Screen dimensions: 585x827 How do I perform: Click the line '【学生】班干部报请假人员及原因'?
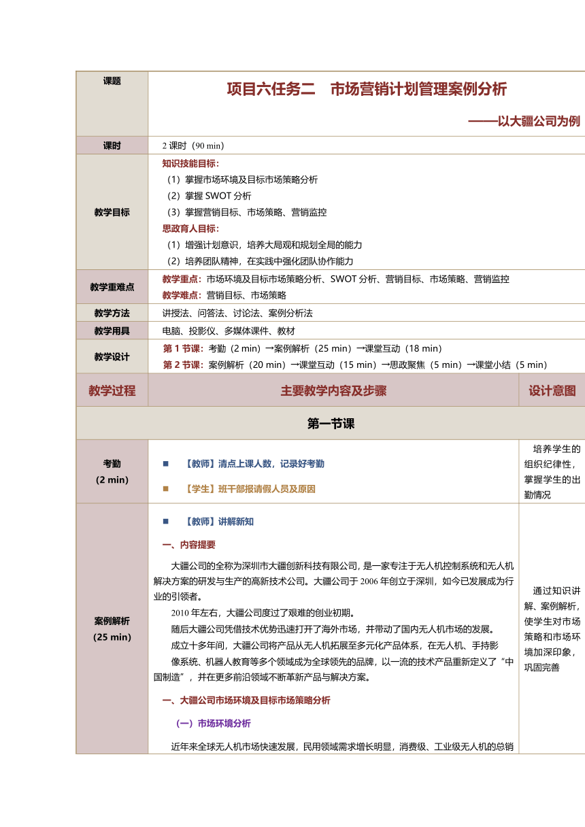(250, 489)
